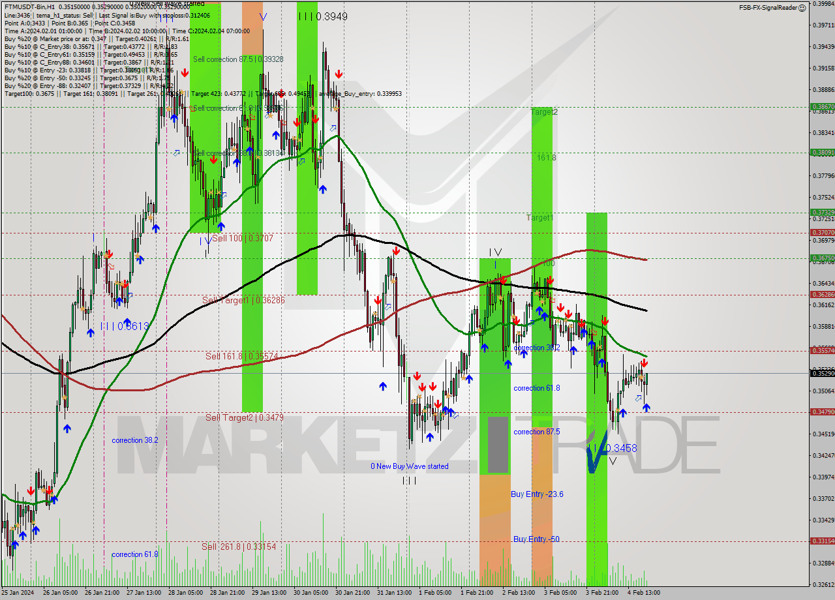Screen dimensions: 835x600
Task: Select the '26 Jan 05:00' time axis label
Action: point(59,593)
